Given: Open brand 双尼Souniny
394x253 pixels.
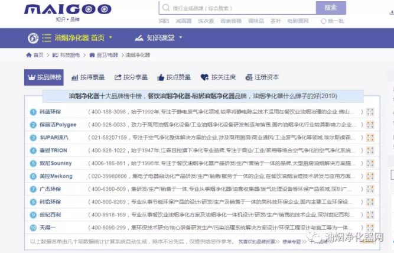Looking at the screenshot, I should coord(56,163).
